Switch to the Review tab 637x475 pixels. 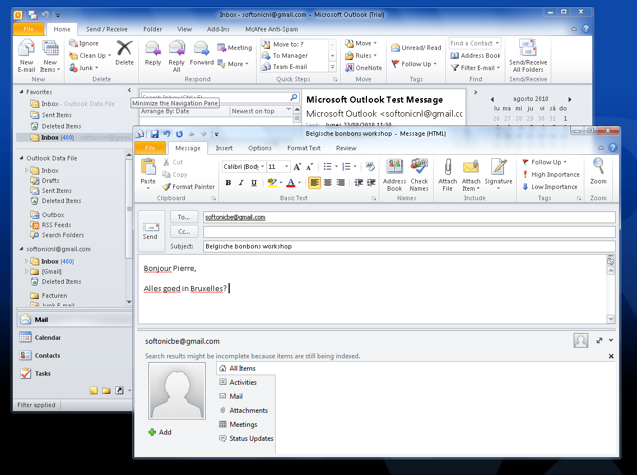[x=346, y=149]
